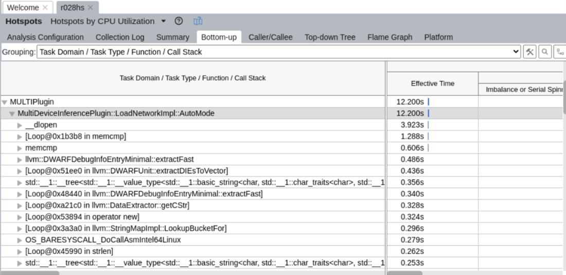Open the help question-mark icon
Viewport: 566px width, 275px height.
pyautogui.click(x=179, y=21)
